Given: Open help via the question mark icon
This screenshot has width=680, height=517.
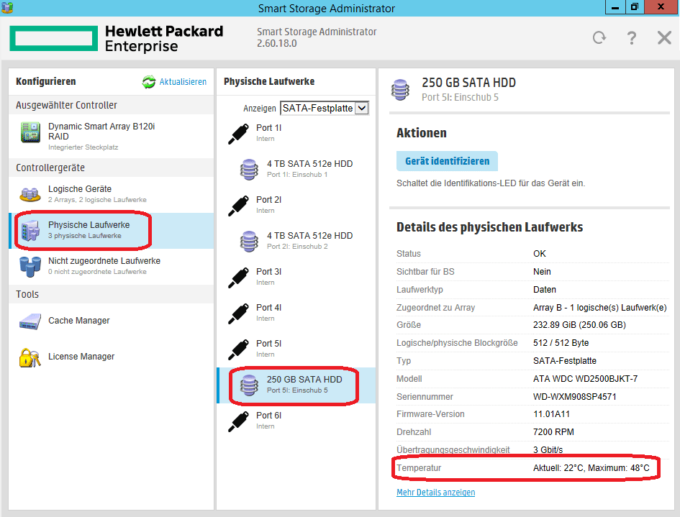Looking at the screenshot, I should (x=632, y=38).
